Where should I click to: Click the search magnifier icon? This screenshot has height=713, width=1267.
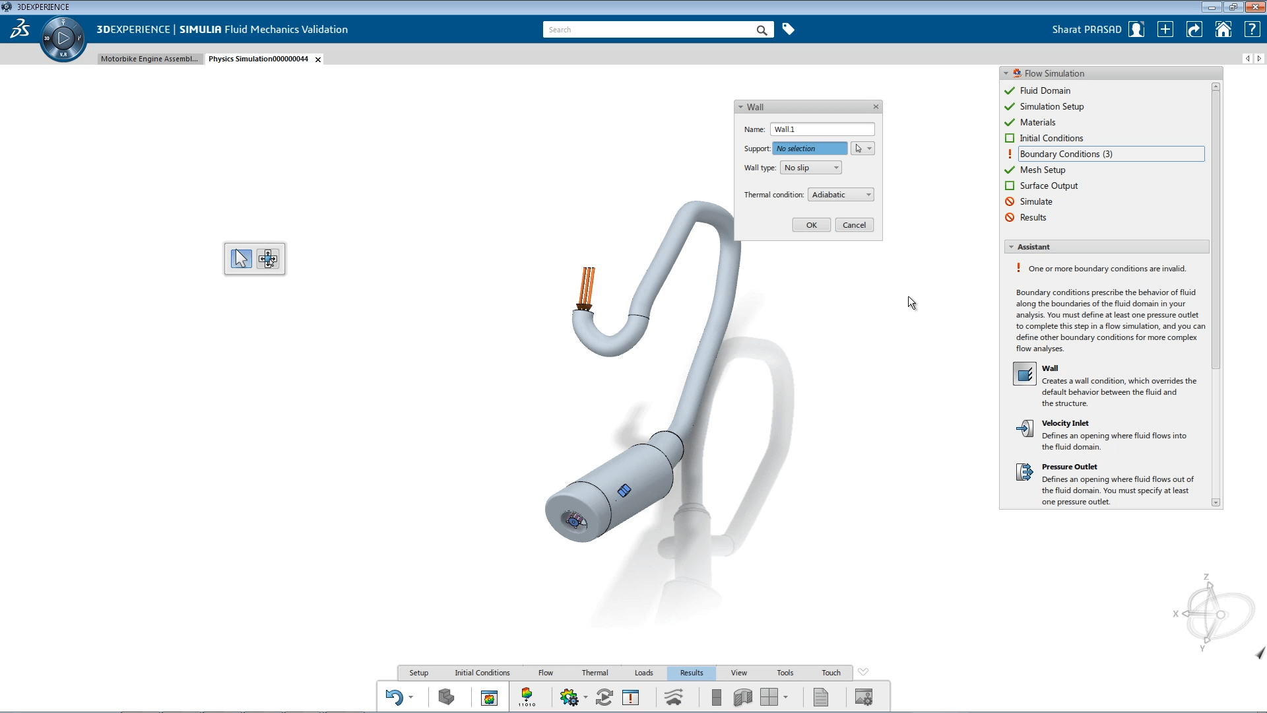pyautogui.click(x=762, y=30)
